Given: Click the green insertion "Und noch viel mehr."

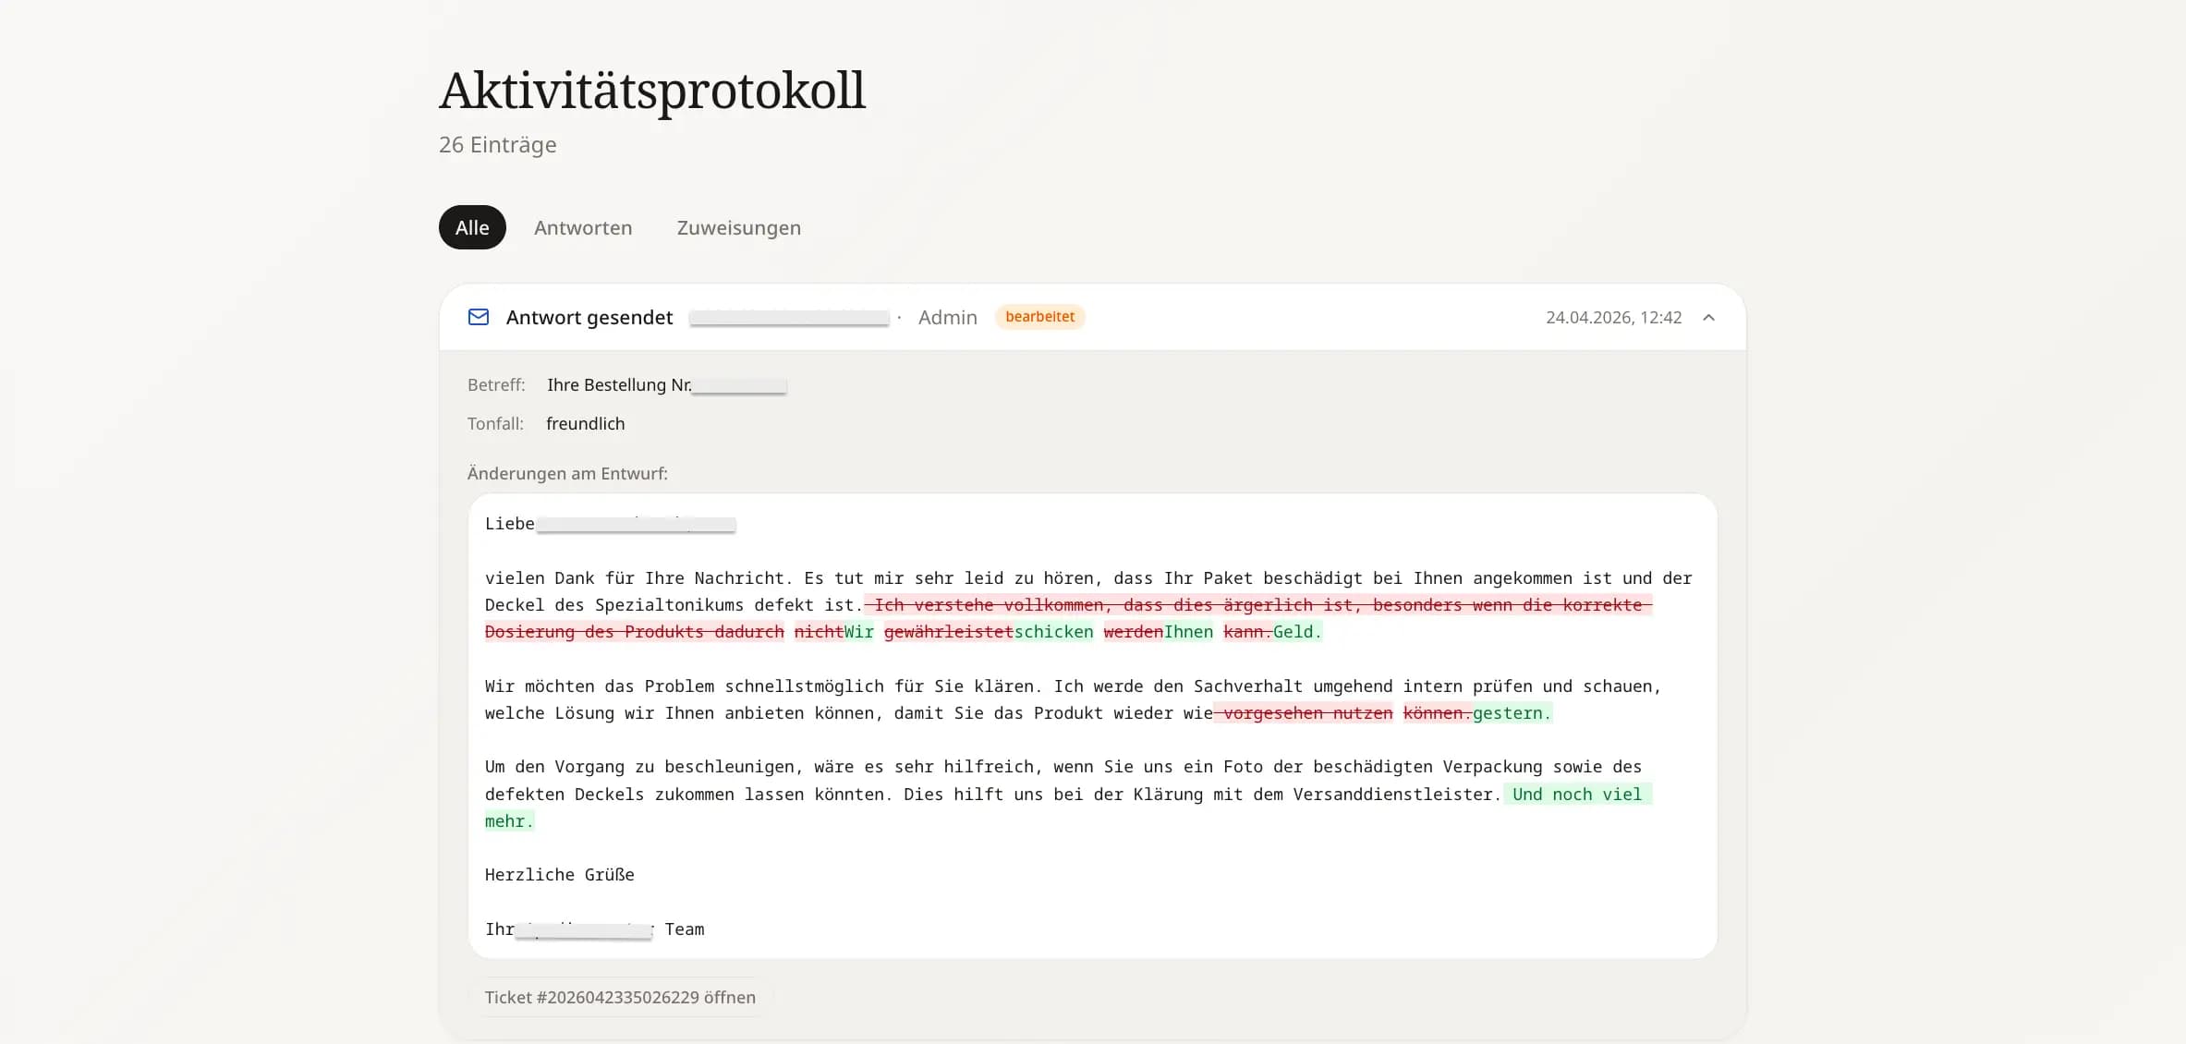Looking at the screenshot, I should tap(1577, 795).
